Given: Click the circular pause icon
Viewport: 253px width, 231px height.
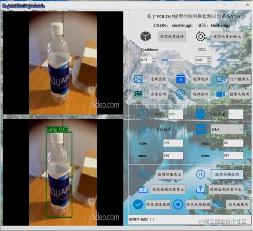Looking at the screenshot, I should pyautogui.click(x=200, y=174).
